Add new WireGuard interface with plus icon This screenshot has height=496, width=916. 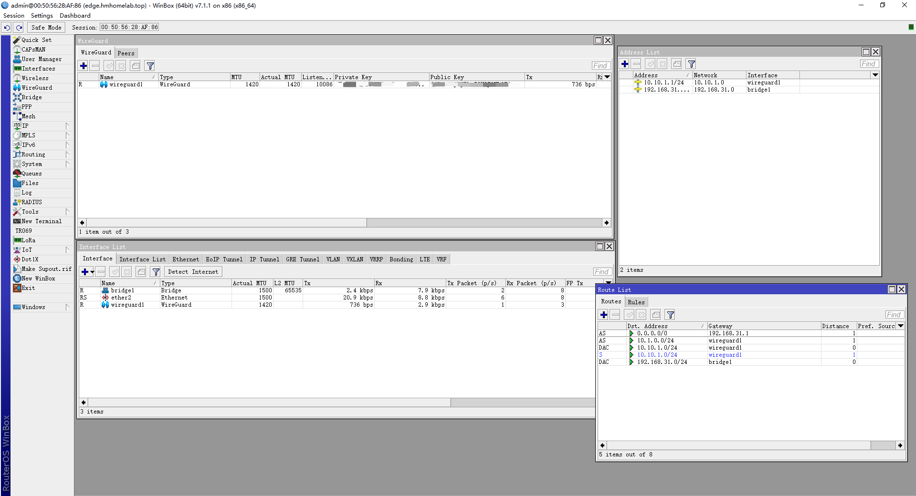click(84, 66)
